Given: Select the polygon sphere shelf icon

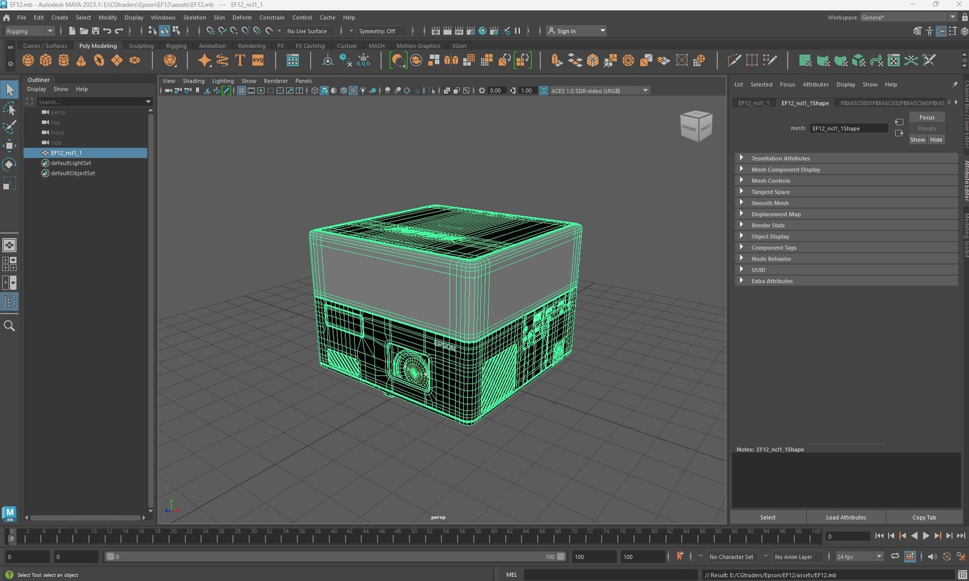Looking at the screenshot, I should point(28,60).
